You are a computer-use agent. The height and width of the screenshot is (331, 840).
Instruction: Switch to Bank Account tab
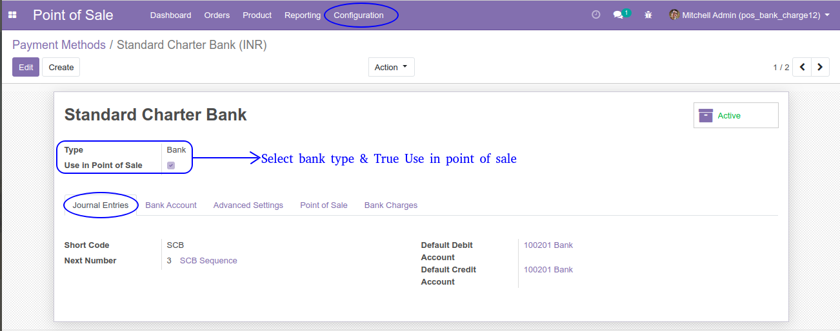171,205
